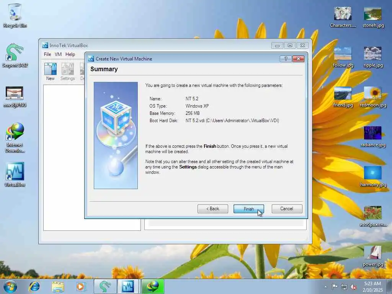Select the VirtualBox desktop shortcut
Screen dimensions: 392x294
[x=15, y=175]
